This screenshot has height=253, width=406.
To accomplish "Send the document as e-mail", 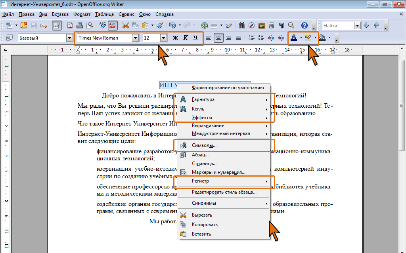I will [44, 25].
